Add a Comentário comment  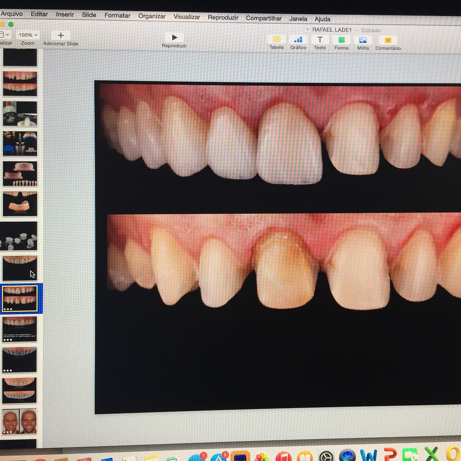pos(388,40)
